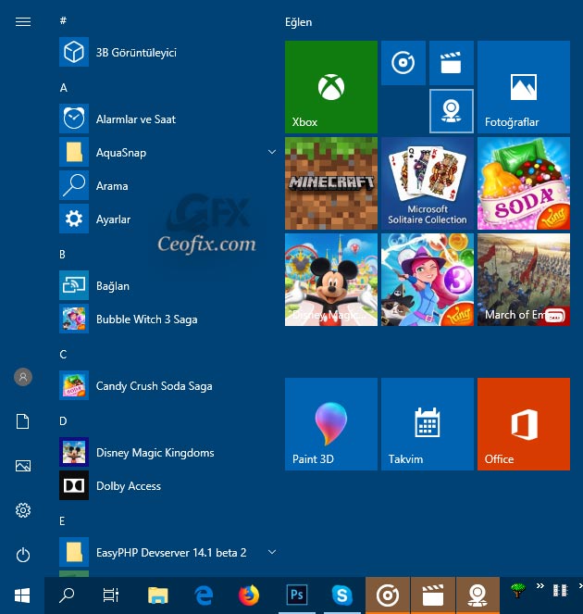This screenshot has height=614, width=583.
Task: Click the A letter header
Action: 63,87
